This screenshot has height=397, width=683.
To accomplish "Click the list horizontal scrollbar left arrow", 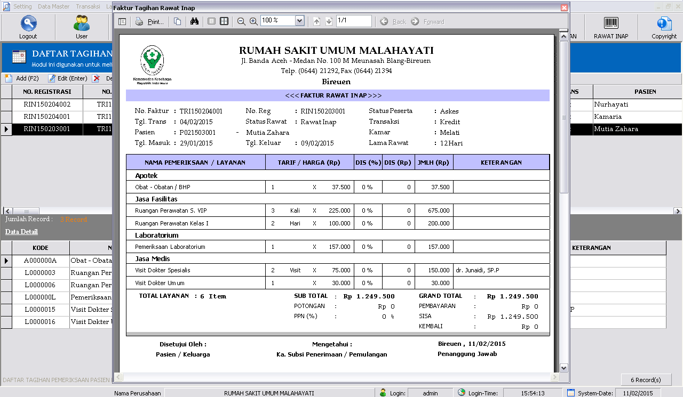I will [x=7, y=211].
